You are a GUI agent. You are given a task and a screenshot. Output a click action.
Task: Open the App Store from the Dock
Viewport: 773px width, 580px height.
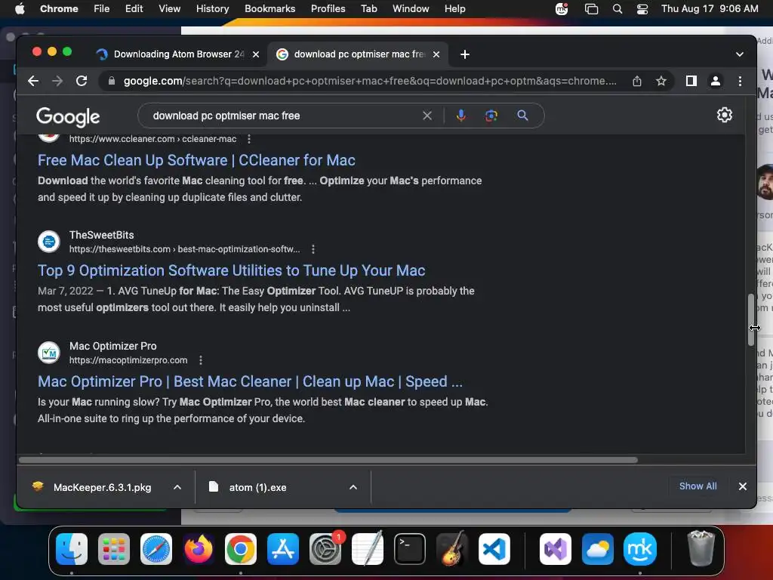coord(283,549)
